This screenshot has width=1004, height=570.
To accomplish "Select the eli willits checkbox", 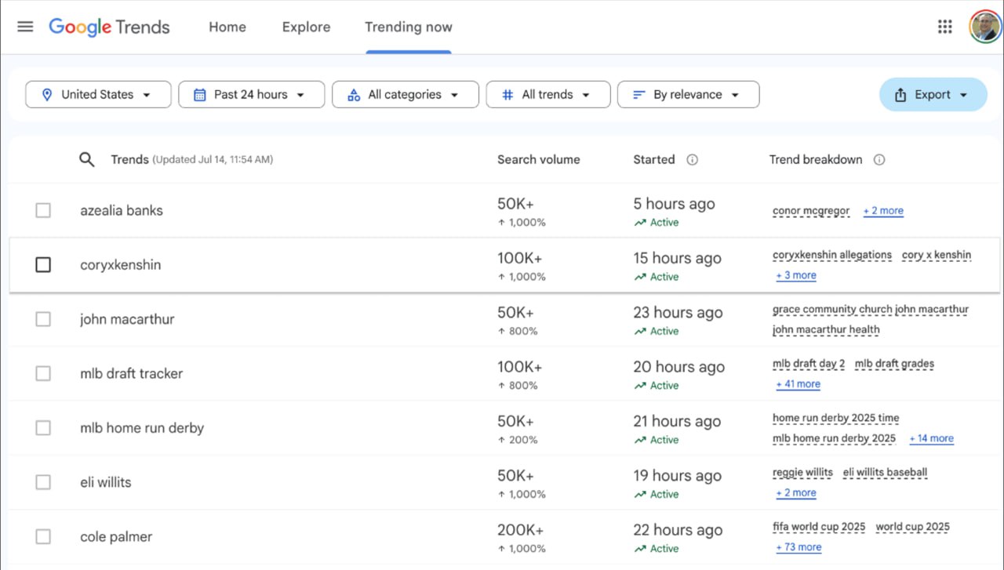I will click(43, 482).
